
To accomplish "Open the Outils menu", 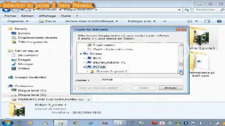I will tap(66, 16).
